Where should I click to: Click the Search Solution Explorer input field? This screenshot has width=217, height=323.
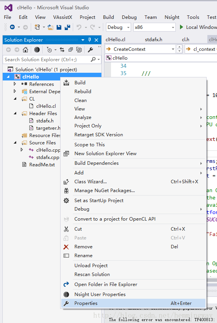[47, 60]
